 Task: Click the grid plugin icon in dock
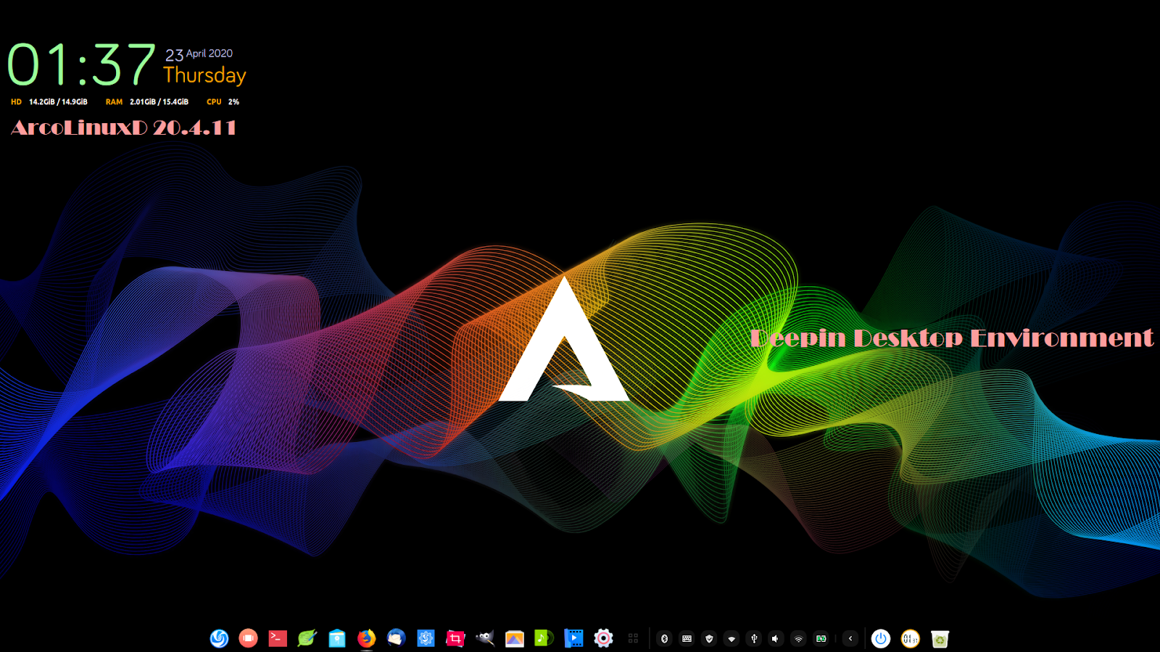[x=633, y=638]
